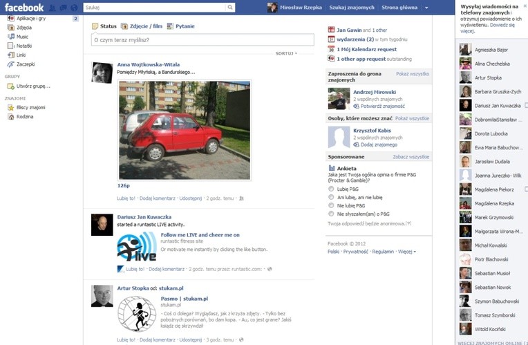
Task: Click the stukam.pl hamster wheel thumbnail
Action: [137, 314]
